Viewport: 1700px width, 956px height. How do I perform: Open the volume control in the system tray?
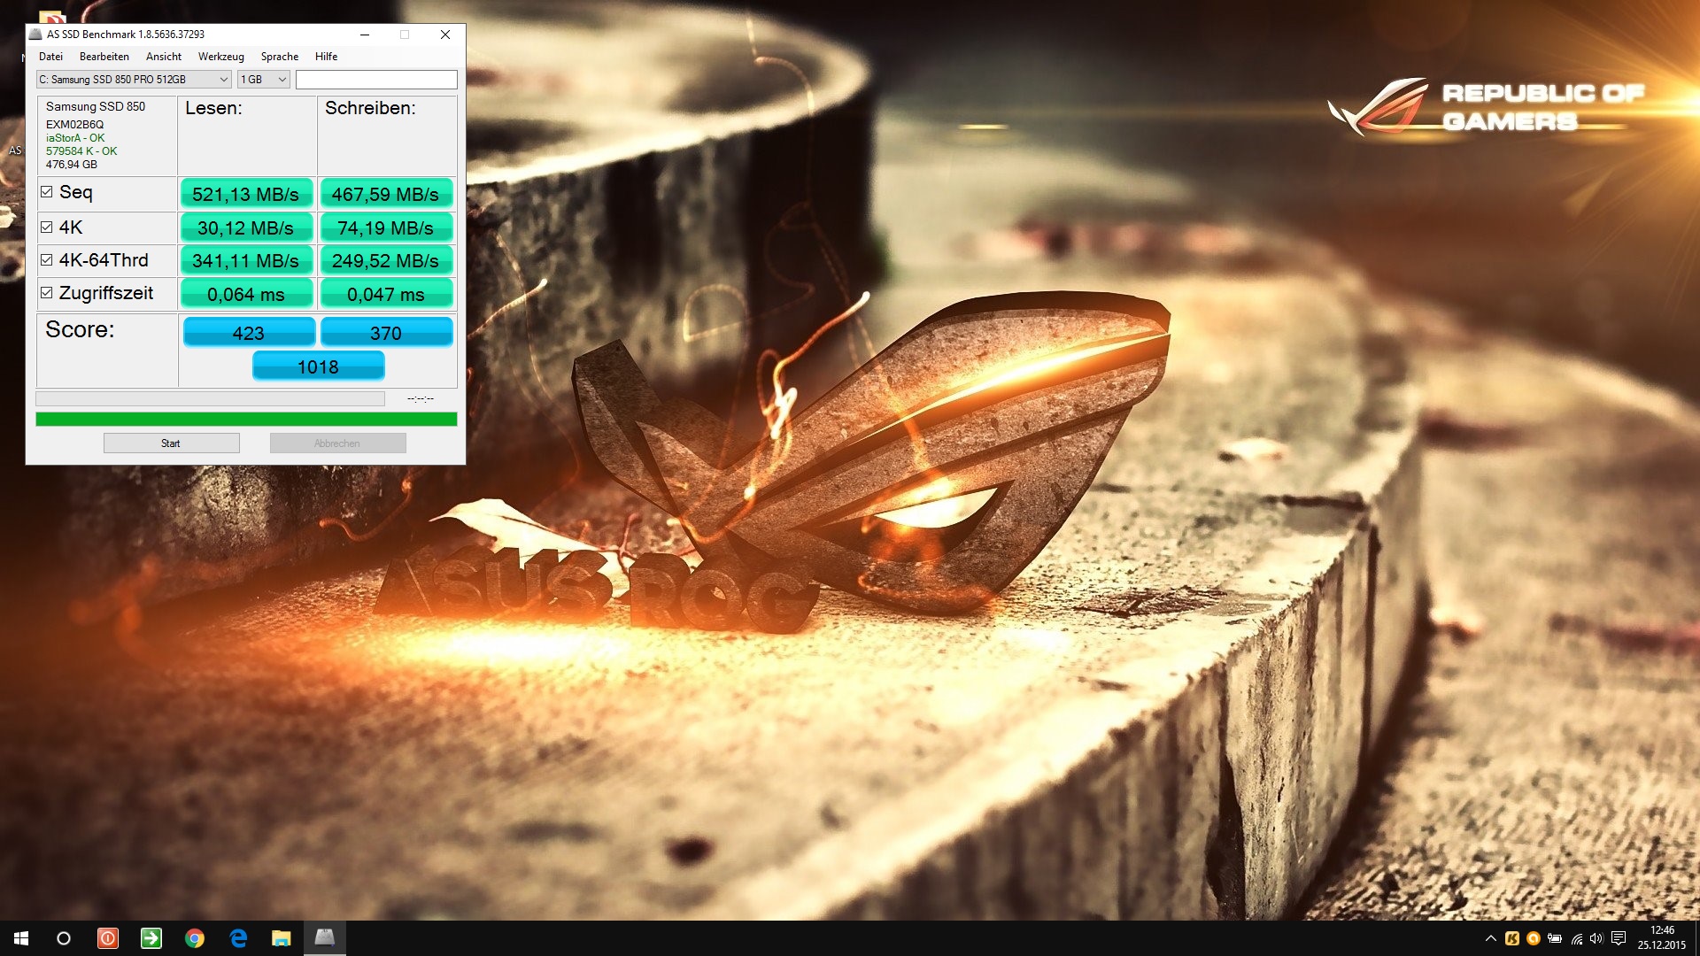[1596, 938]
